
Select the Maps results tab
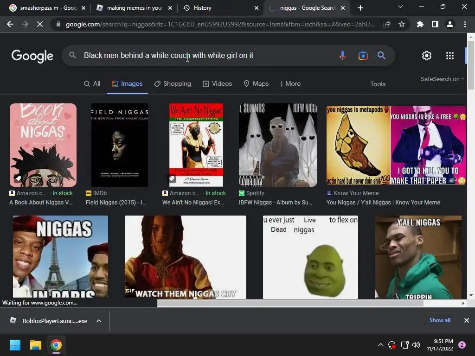256,83
